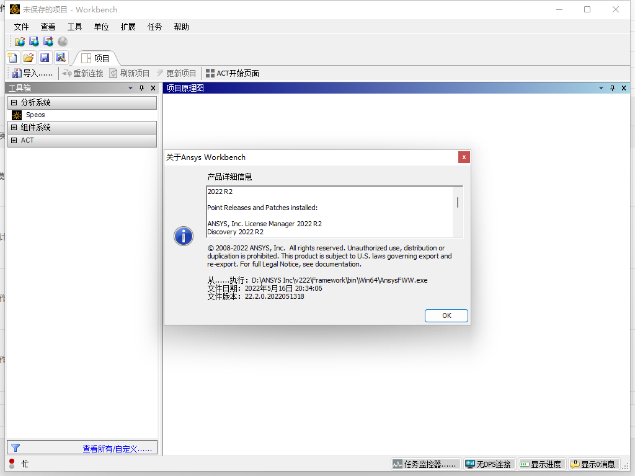635x476 pixels.
Task: Close the 工具箱 panel
Action: pos(153,88)
